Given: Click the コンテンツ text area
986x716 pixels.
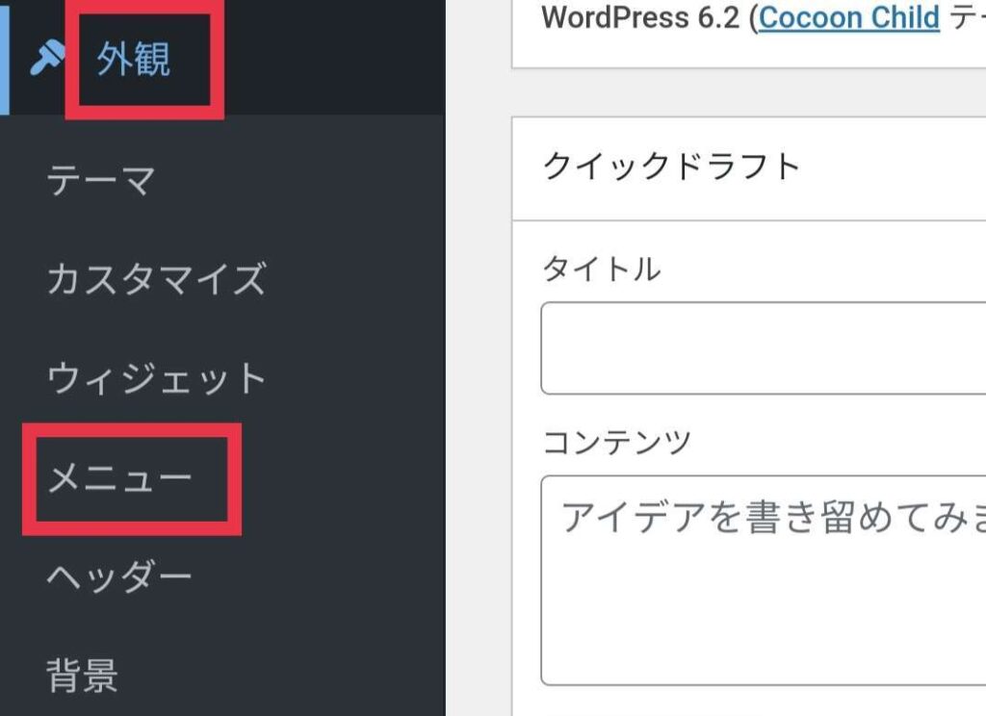Looking at the screenshot, I should (763, 580).
